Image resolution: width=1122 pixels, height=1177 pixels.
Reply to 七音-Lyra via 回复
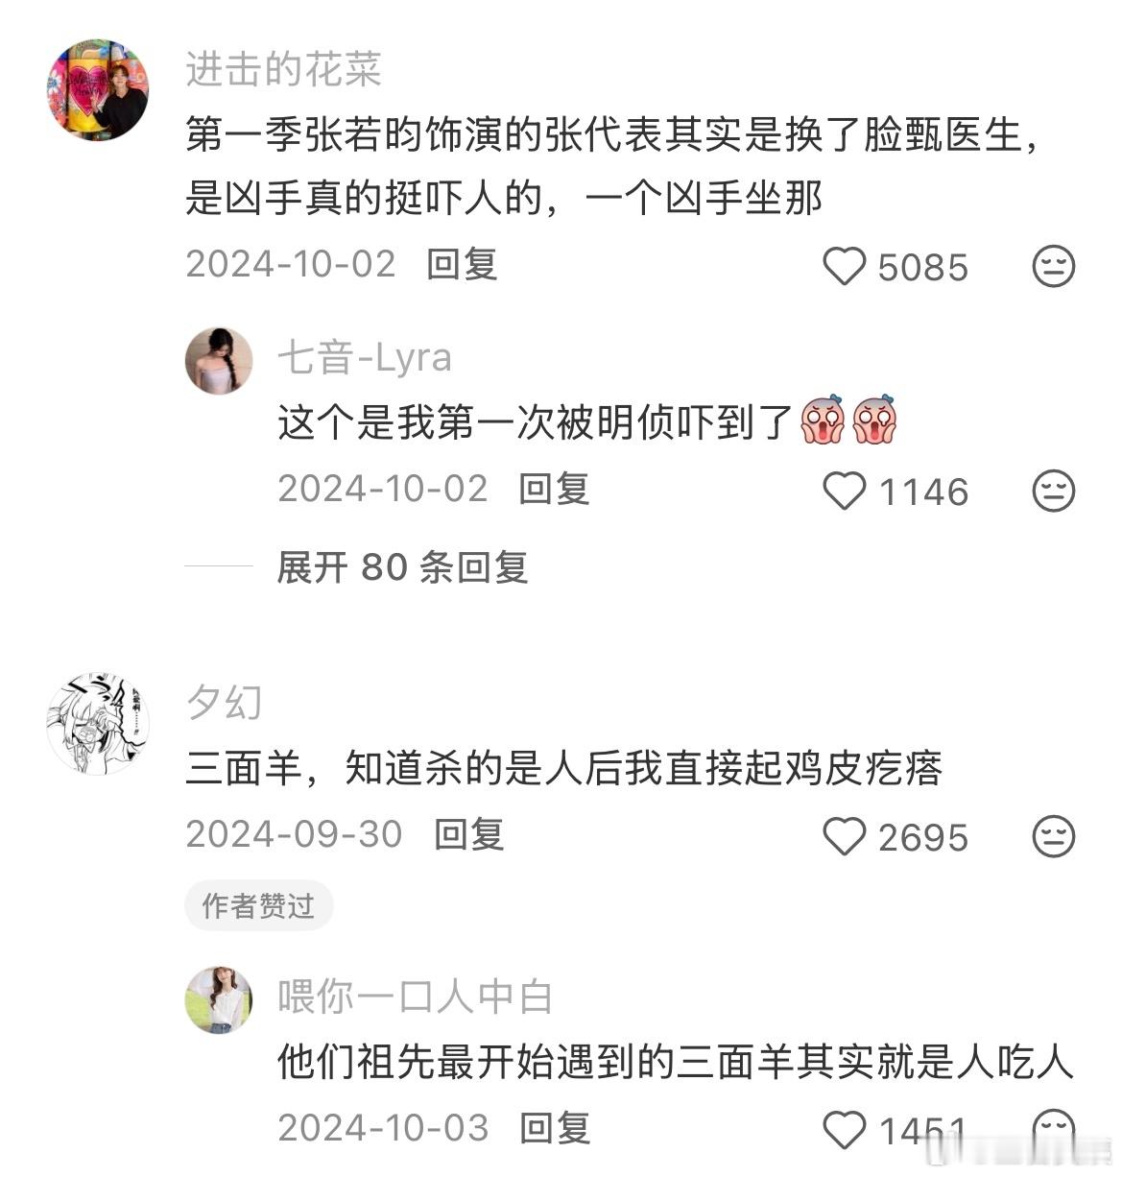pyautogui.click(x=554, y=489)
